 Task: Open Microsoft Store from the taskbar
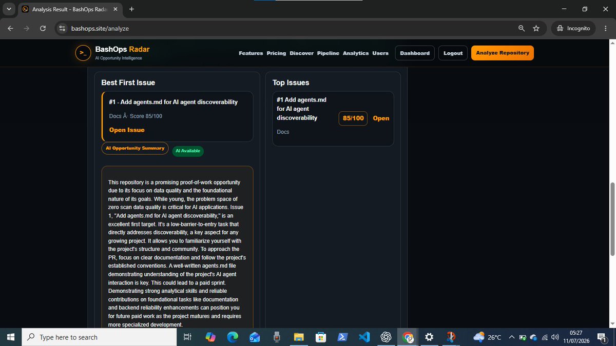coord(321,337)
